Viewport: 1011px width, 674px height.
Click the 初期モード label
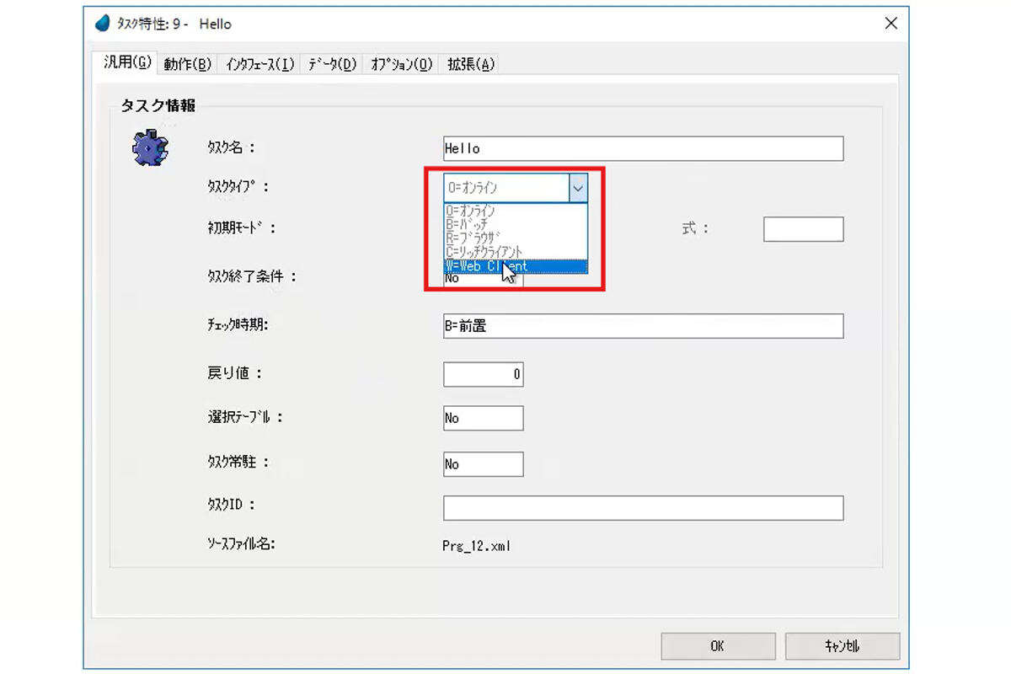pos(241,227)
